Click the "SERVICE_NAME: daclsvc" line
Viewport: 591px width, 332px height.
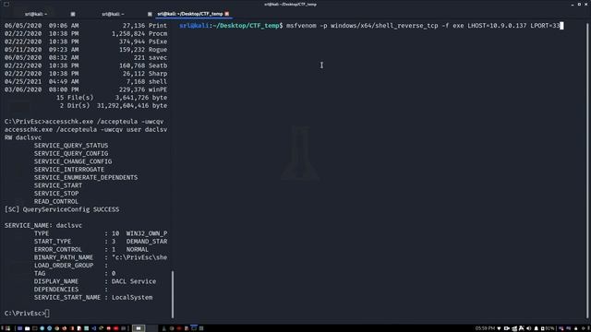(x=43, y=225)
